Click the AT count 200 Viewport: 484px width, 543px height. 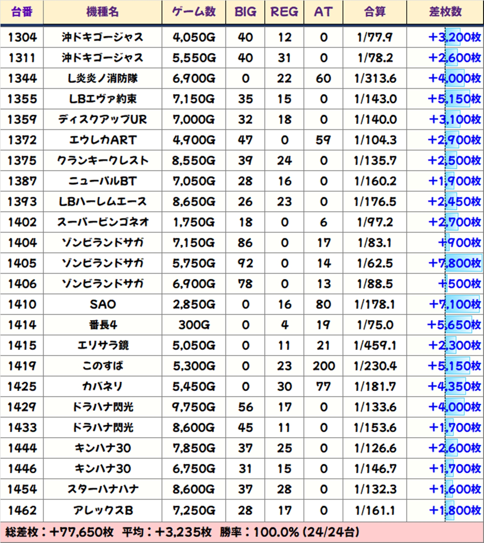[323, 366]
